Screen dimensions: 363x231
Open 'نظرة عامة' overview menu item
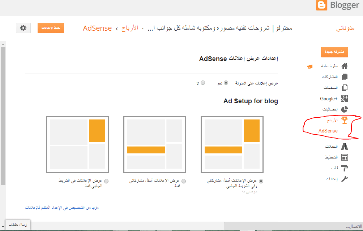[329, 66]
